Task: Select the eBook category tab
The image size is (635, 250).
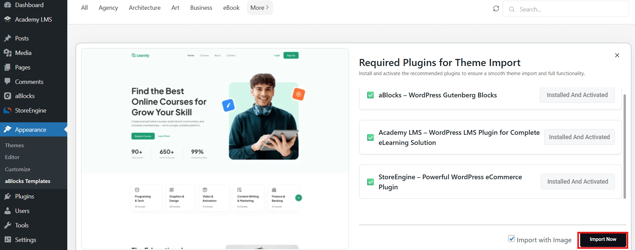Action: [x=232, y=8]
